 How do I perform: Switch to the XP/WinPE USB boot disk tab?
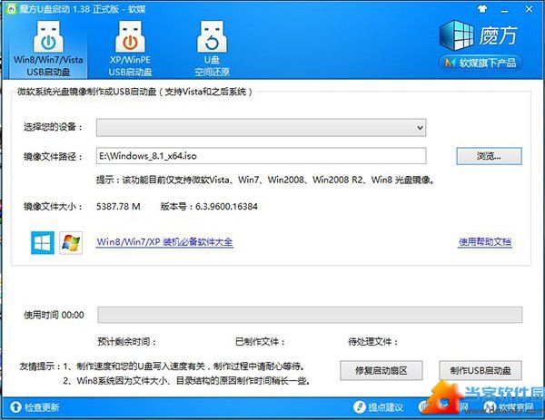pos(130,47)
